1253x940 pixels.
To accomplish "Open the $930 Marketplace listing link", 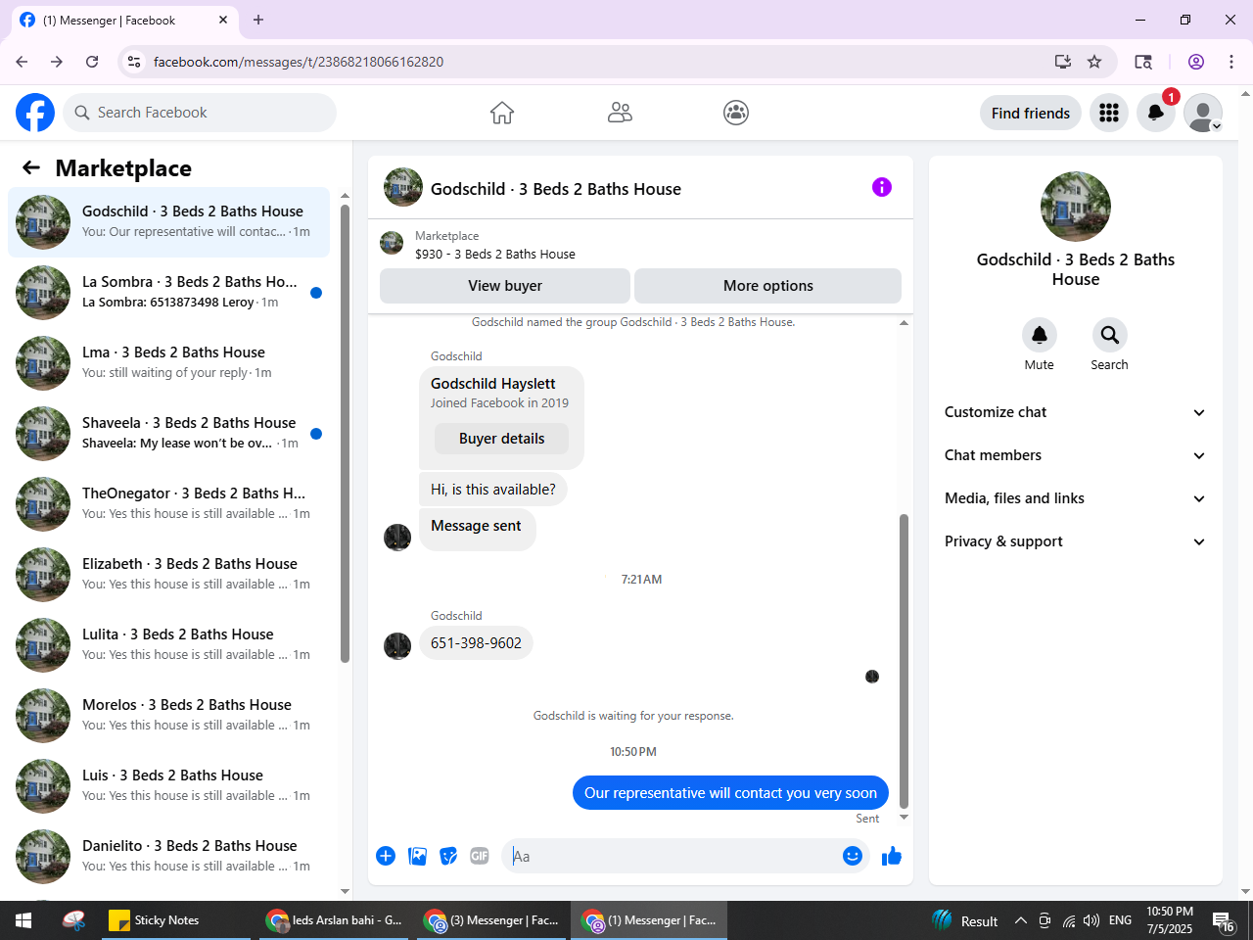I will click(x=495, y=254).
